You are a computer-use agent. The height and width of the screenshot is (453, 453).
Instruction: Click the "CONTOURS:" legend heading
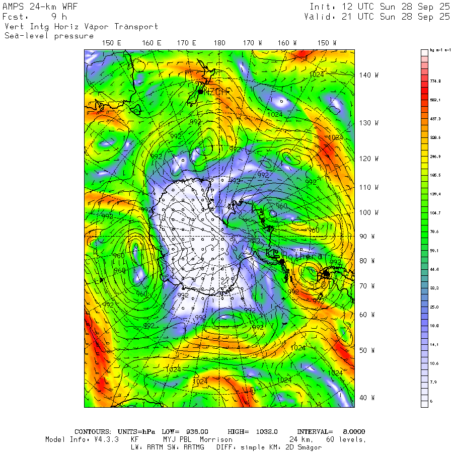click(x=93, y=432)
